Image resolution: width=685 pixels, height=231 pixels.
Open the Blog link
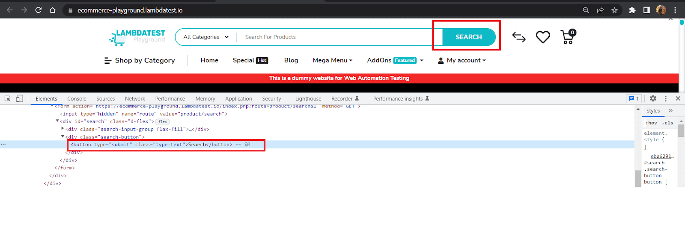[291, 60]
